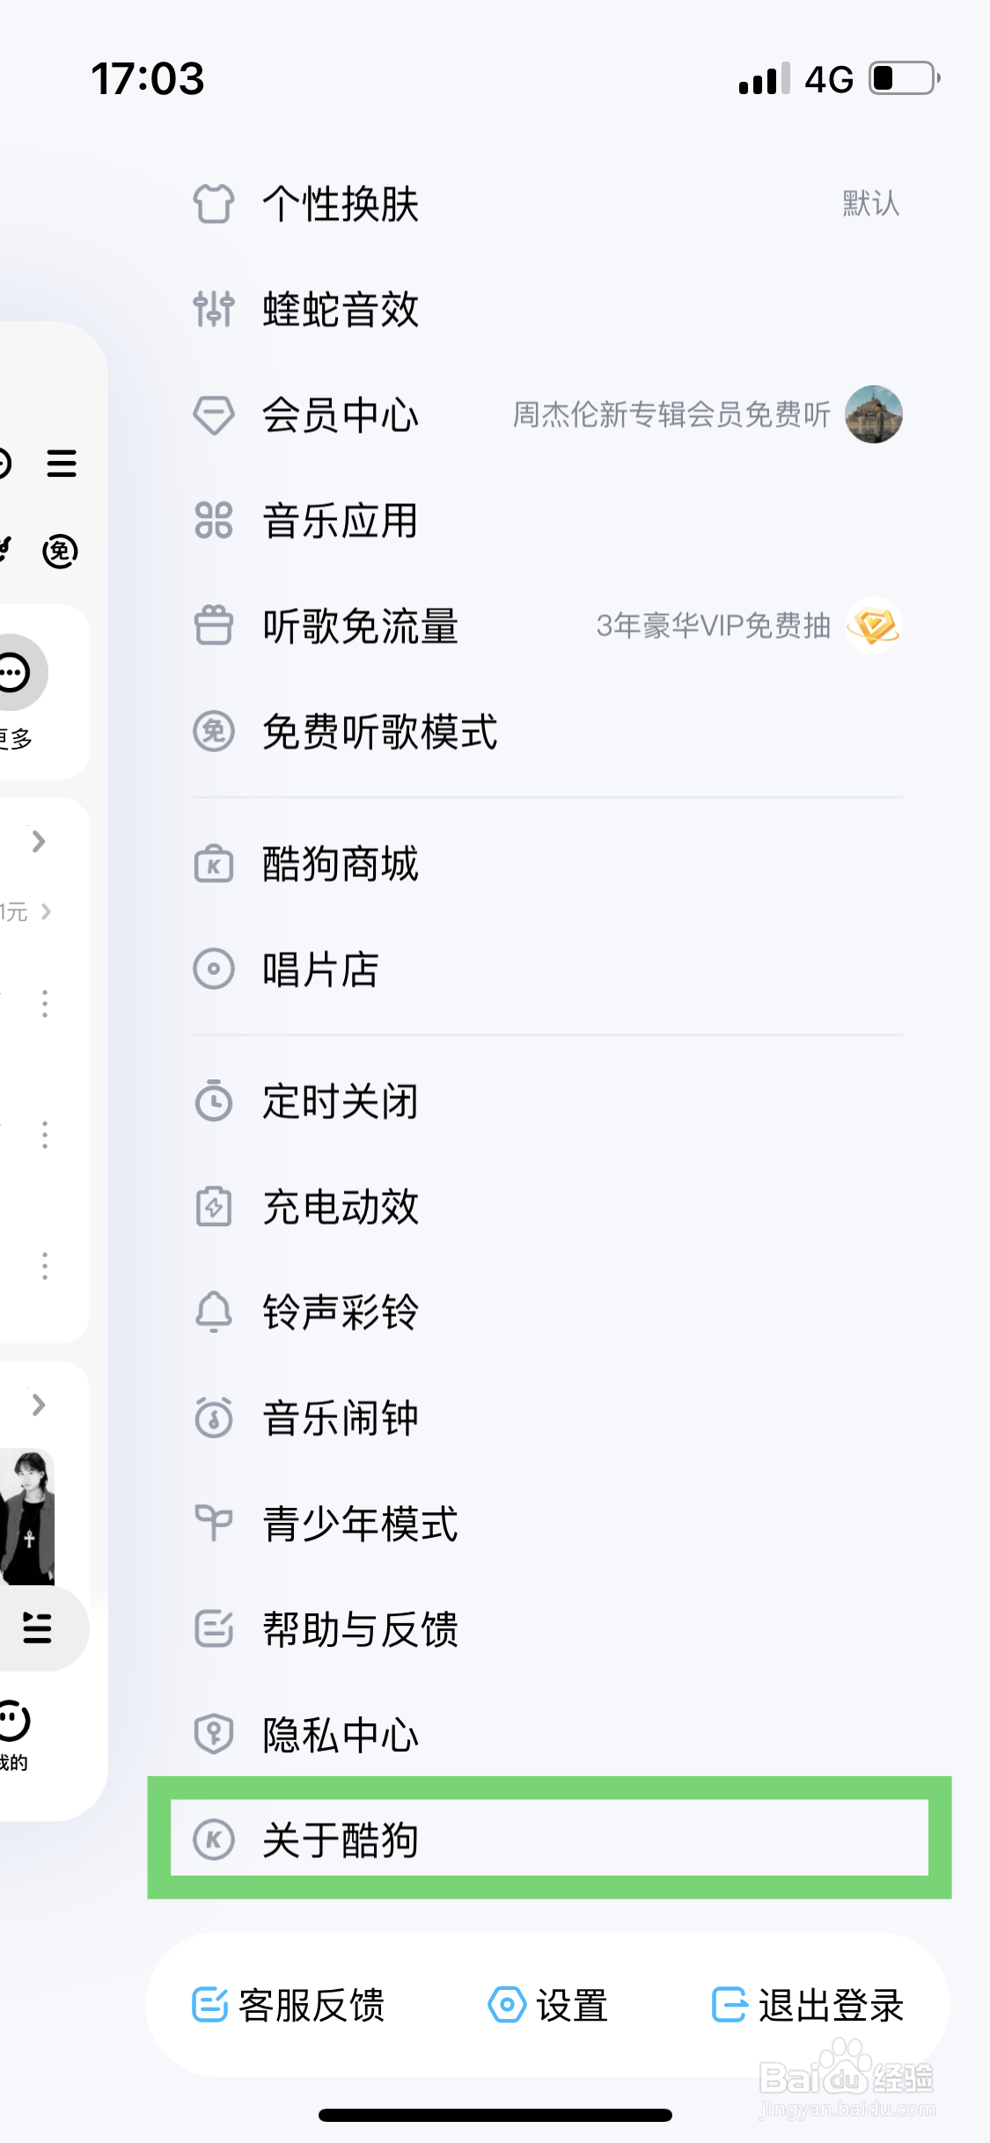Screen dimensions: 990x2143
Task: Tap the 隐私中心 shield icon
Action: click(x=213, y=1735)
